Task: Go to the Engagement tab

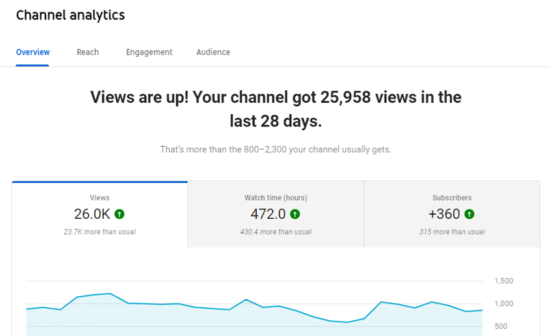Action: click(x=149, y=52)
